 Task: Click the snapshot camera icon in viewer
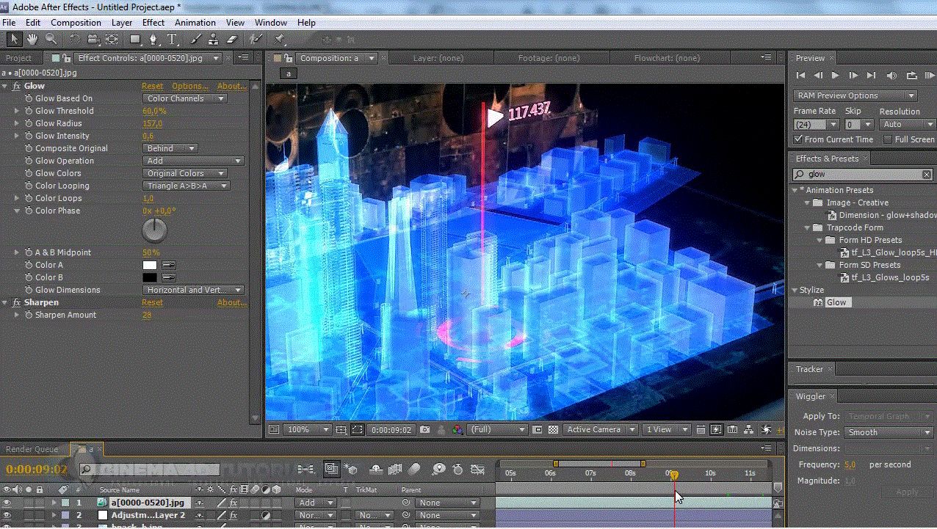(x=425, y=430)
